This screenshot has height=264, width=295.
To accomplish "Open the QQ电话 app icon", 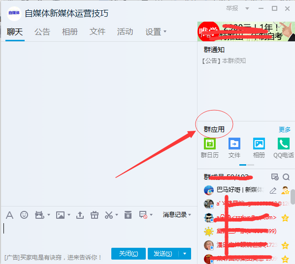I will click(x=284, y=148).
